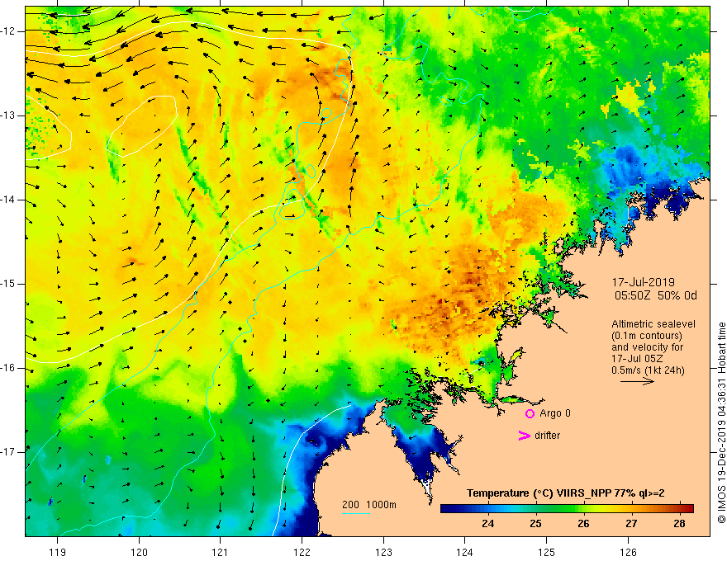
Task: Click the '05:50Z 50% 0d' text
Action: point(656,296)
